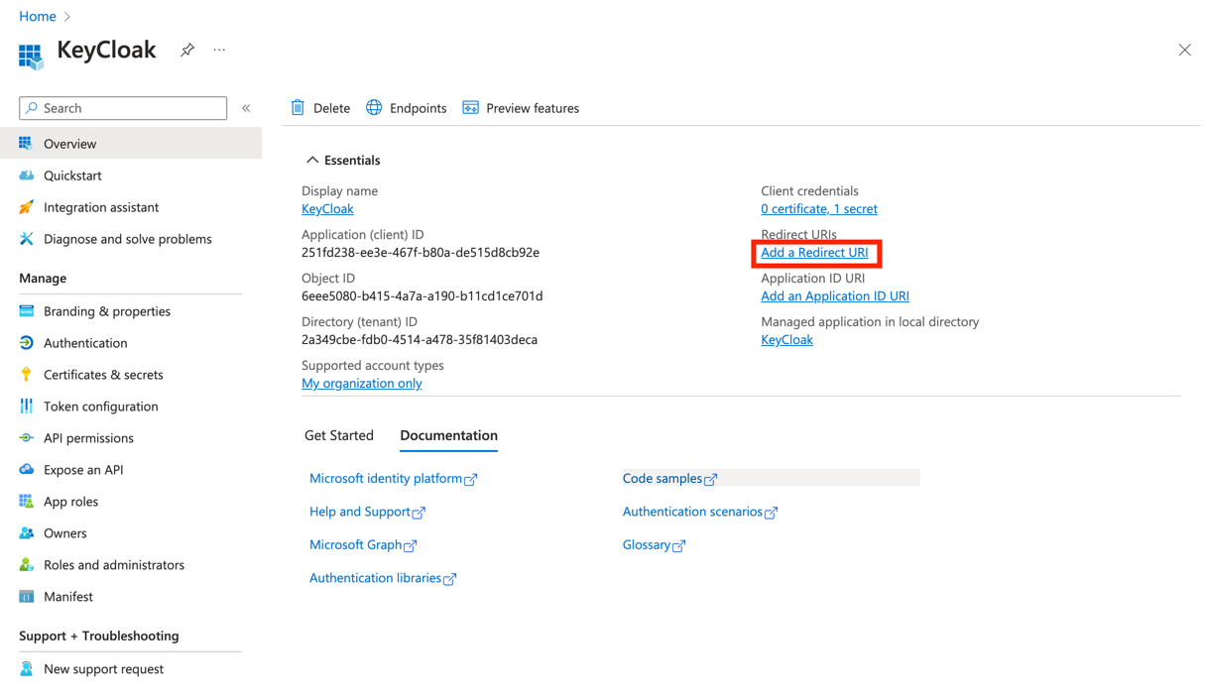The image size is (1207, 699).
Task: Select API permissions in the sidebar
Action: [88, 438]
